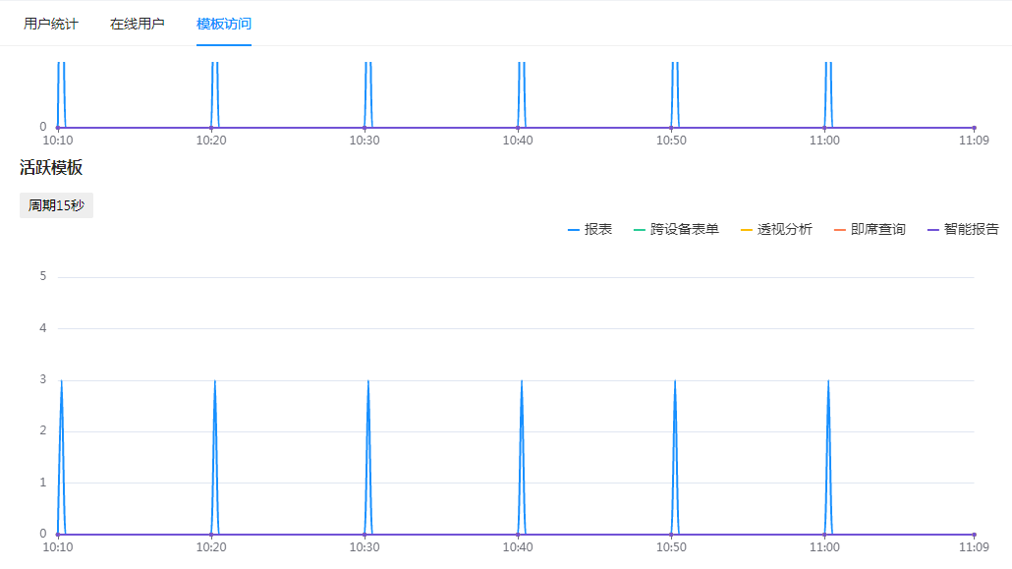Click the 11:09 endpoint in the top chart
The width and height of the screenshot is (1012, 569).
tap(974, 128)
